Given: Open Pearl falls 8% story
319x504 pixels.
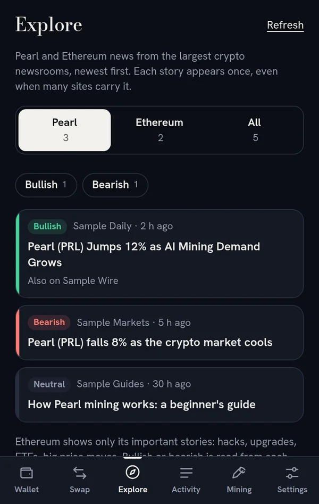Looking at the screenshot, I should tap(150, 342).
